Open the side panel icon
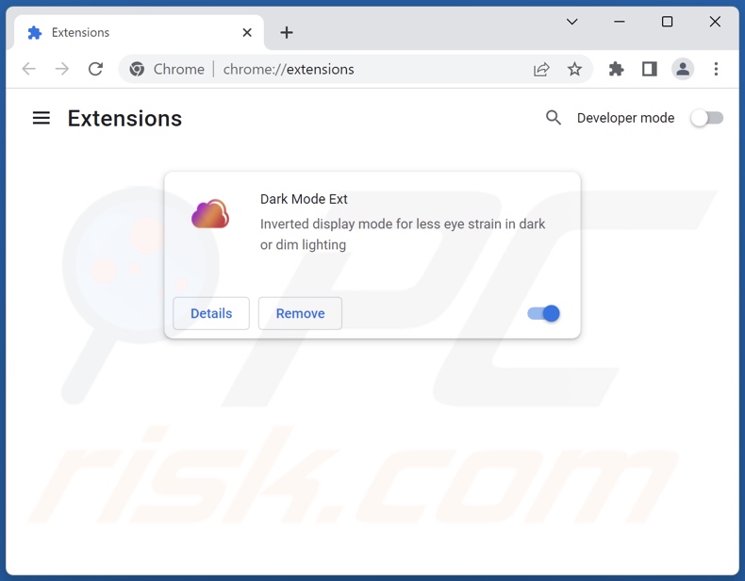 tap(650, 70)
